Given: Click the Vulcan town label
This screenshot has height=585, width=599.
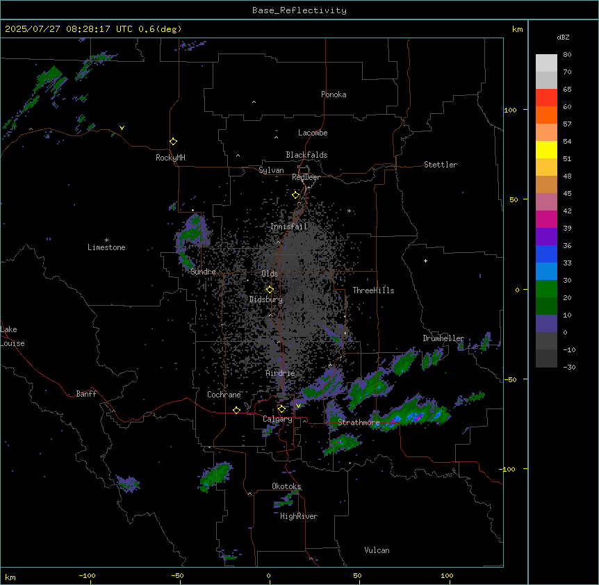Looking at the screenshot, I should [377, 550].
